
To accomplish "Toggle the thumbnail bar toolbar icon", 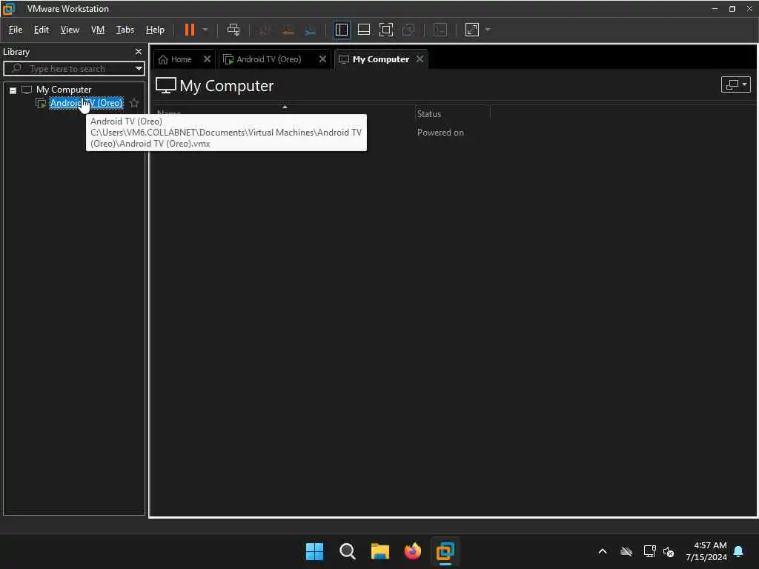I will [363, 30].
